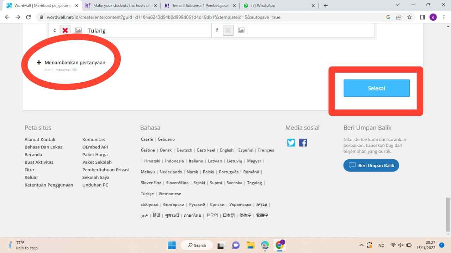Open a new browser tab

(x=326, y=6)
